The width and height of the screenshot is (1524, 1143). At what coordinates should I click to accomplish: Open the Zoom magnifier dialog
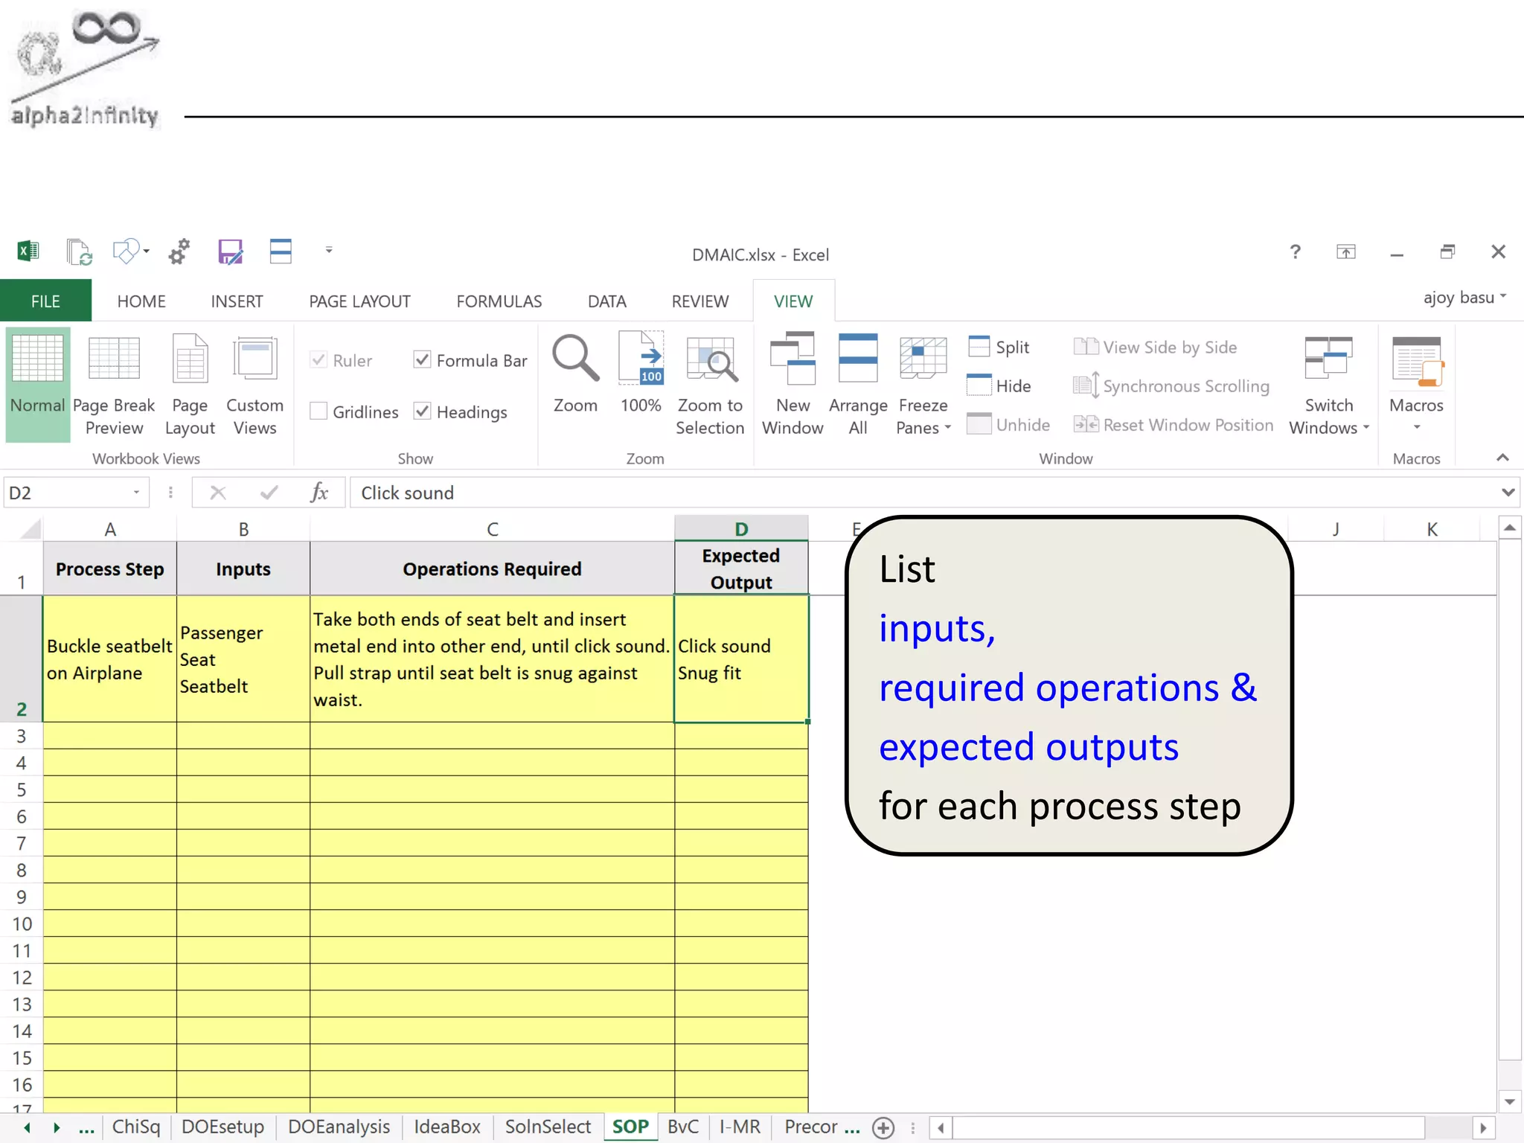(575, 374)
